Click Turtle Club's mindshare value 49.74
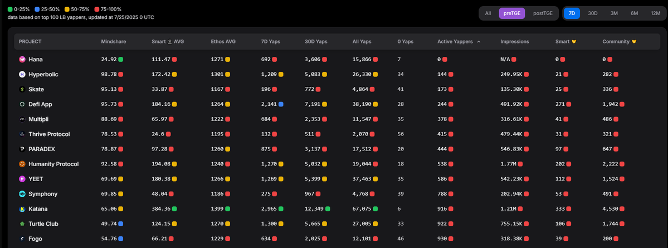 [x=109, y=223]
